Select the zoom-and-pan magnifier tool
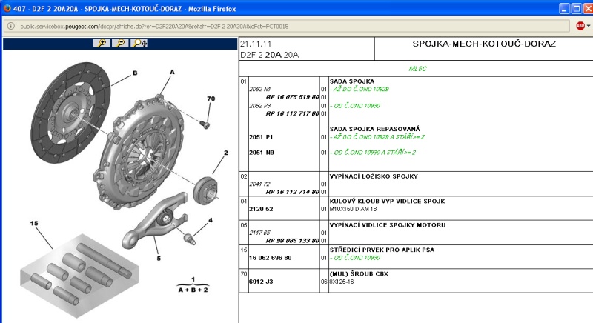The image size is (593, 323). pos(139,43)
